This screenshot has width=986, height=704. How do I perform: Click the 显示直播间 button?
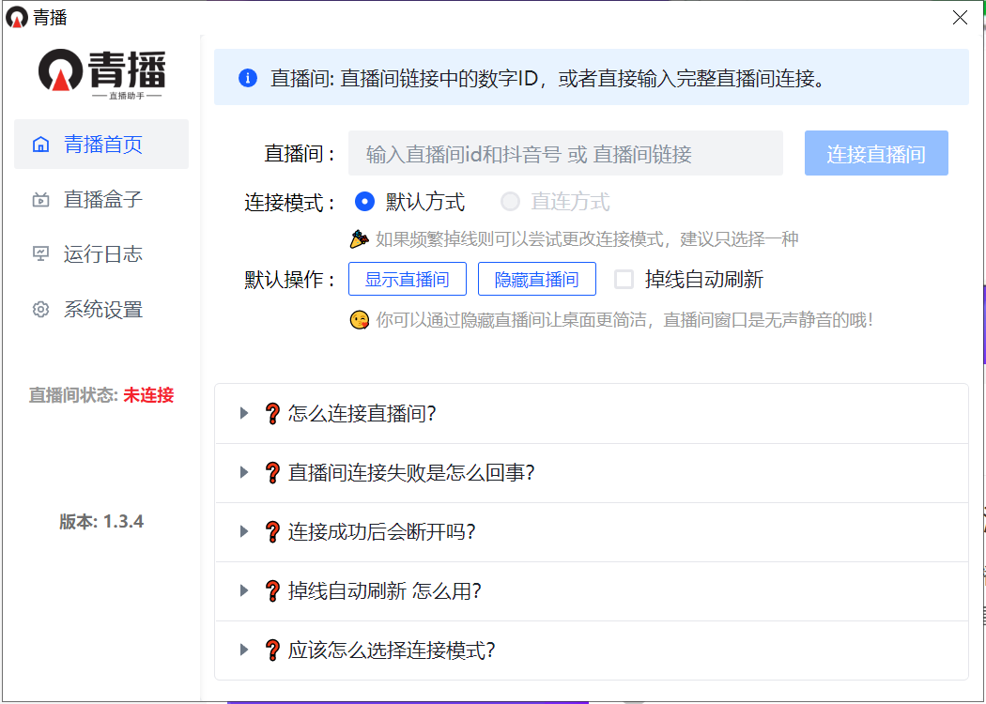click(x=408, y=279)
